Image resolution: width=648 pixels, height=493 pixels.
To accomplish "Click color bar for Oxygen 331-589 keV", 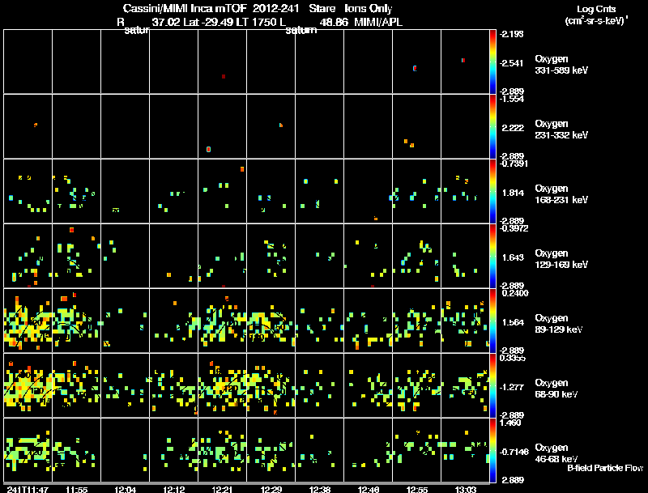I will (492, 62).
